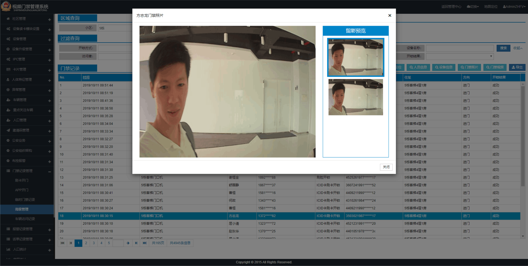Click the next page icon in pagination
The image size is (528, 266).
(136, 243)
